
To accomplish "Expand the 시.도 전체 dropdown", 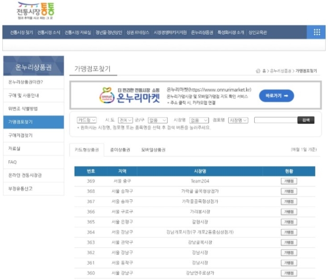I will pos(125,120).
